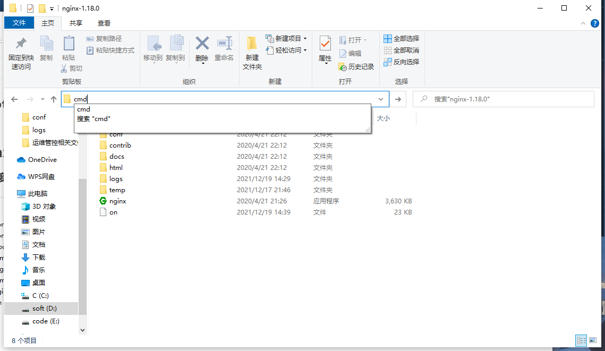Open Copy to (复制到) command
The width and height of the screenshot is (605, 351).
click(x=175, y=49)
